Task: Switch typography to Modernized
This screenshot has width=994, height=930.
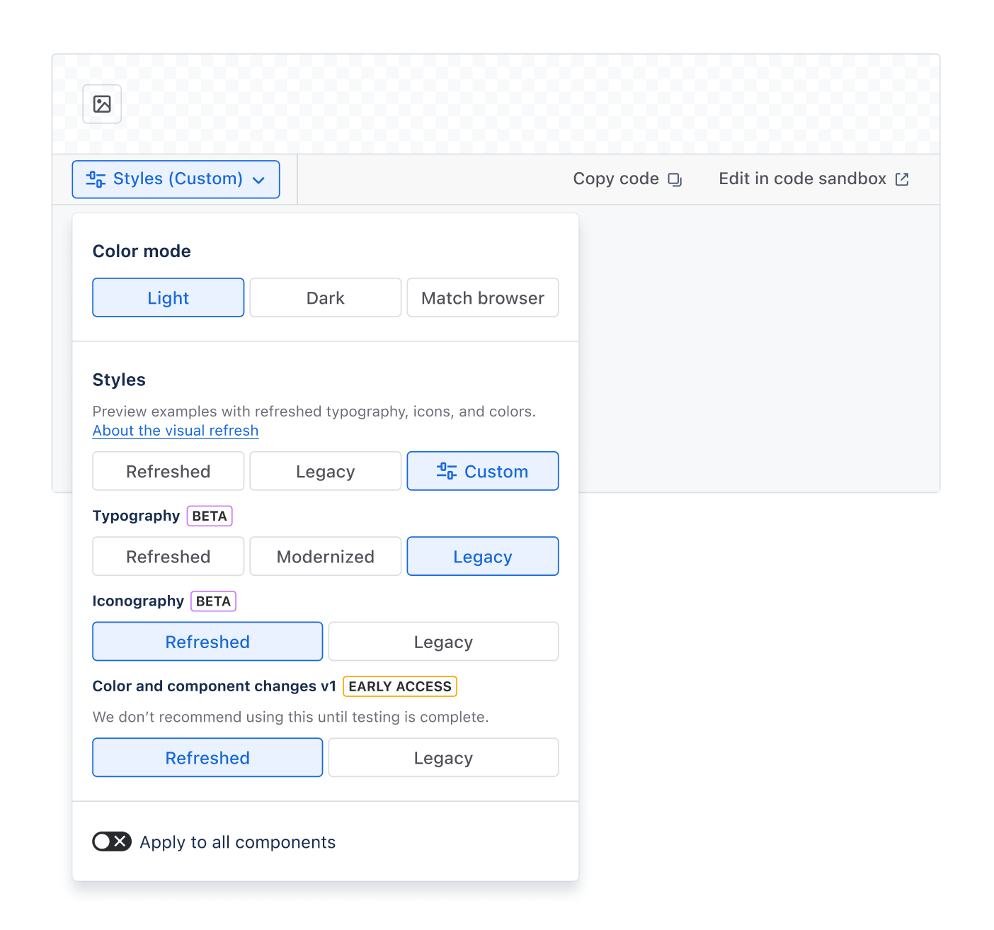Action: (325, 556)
